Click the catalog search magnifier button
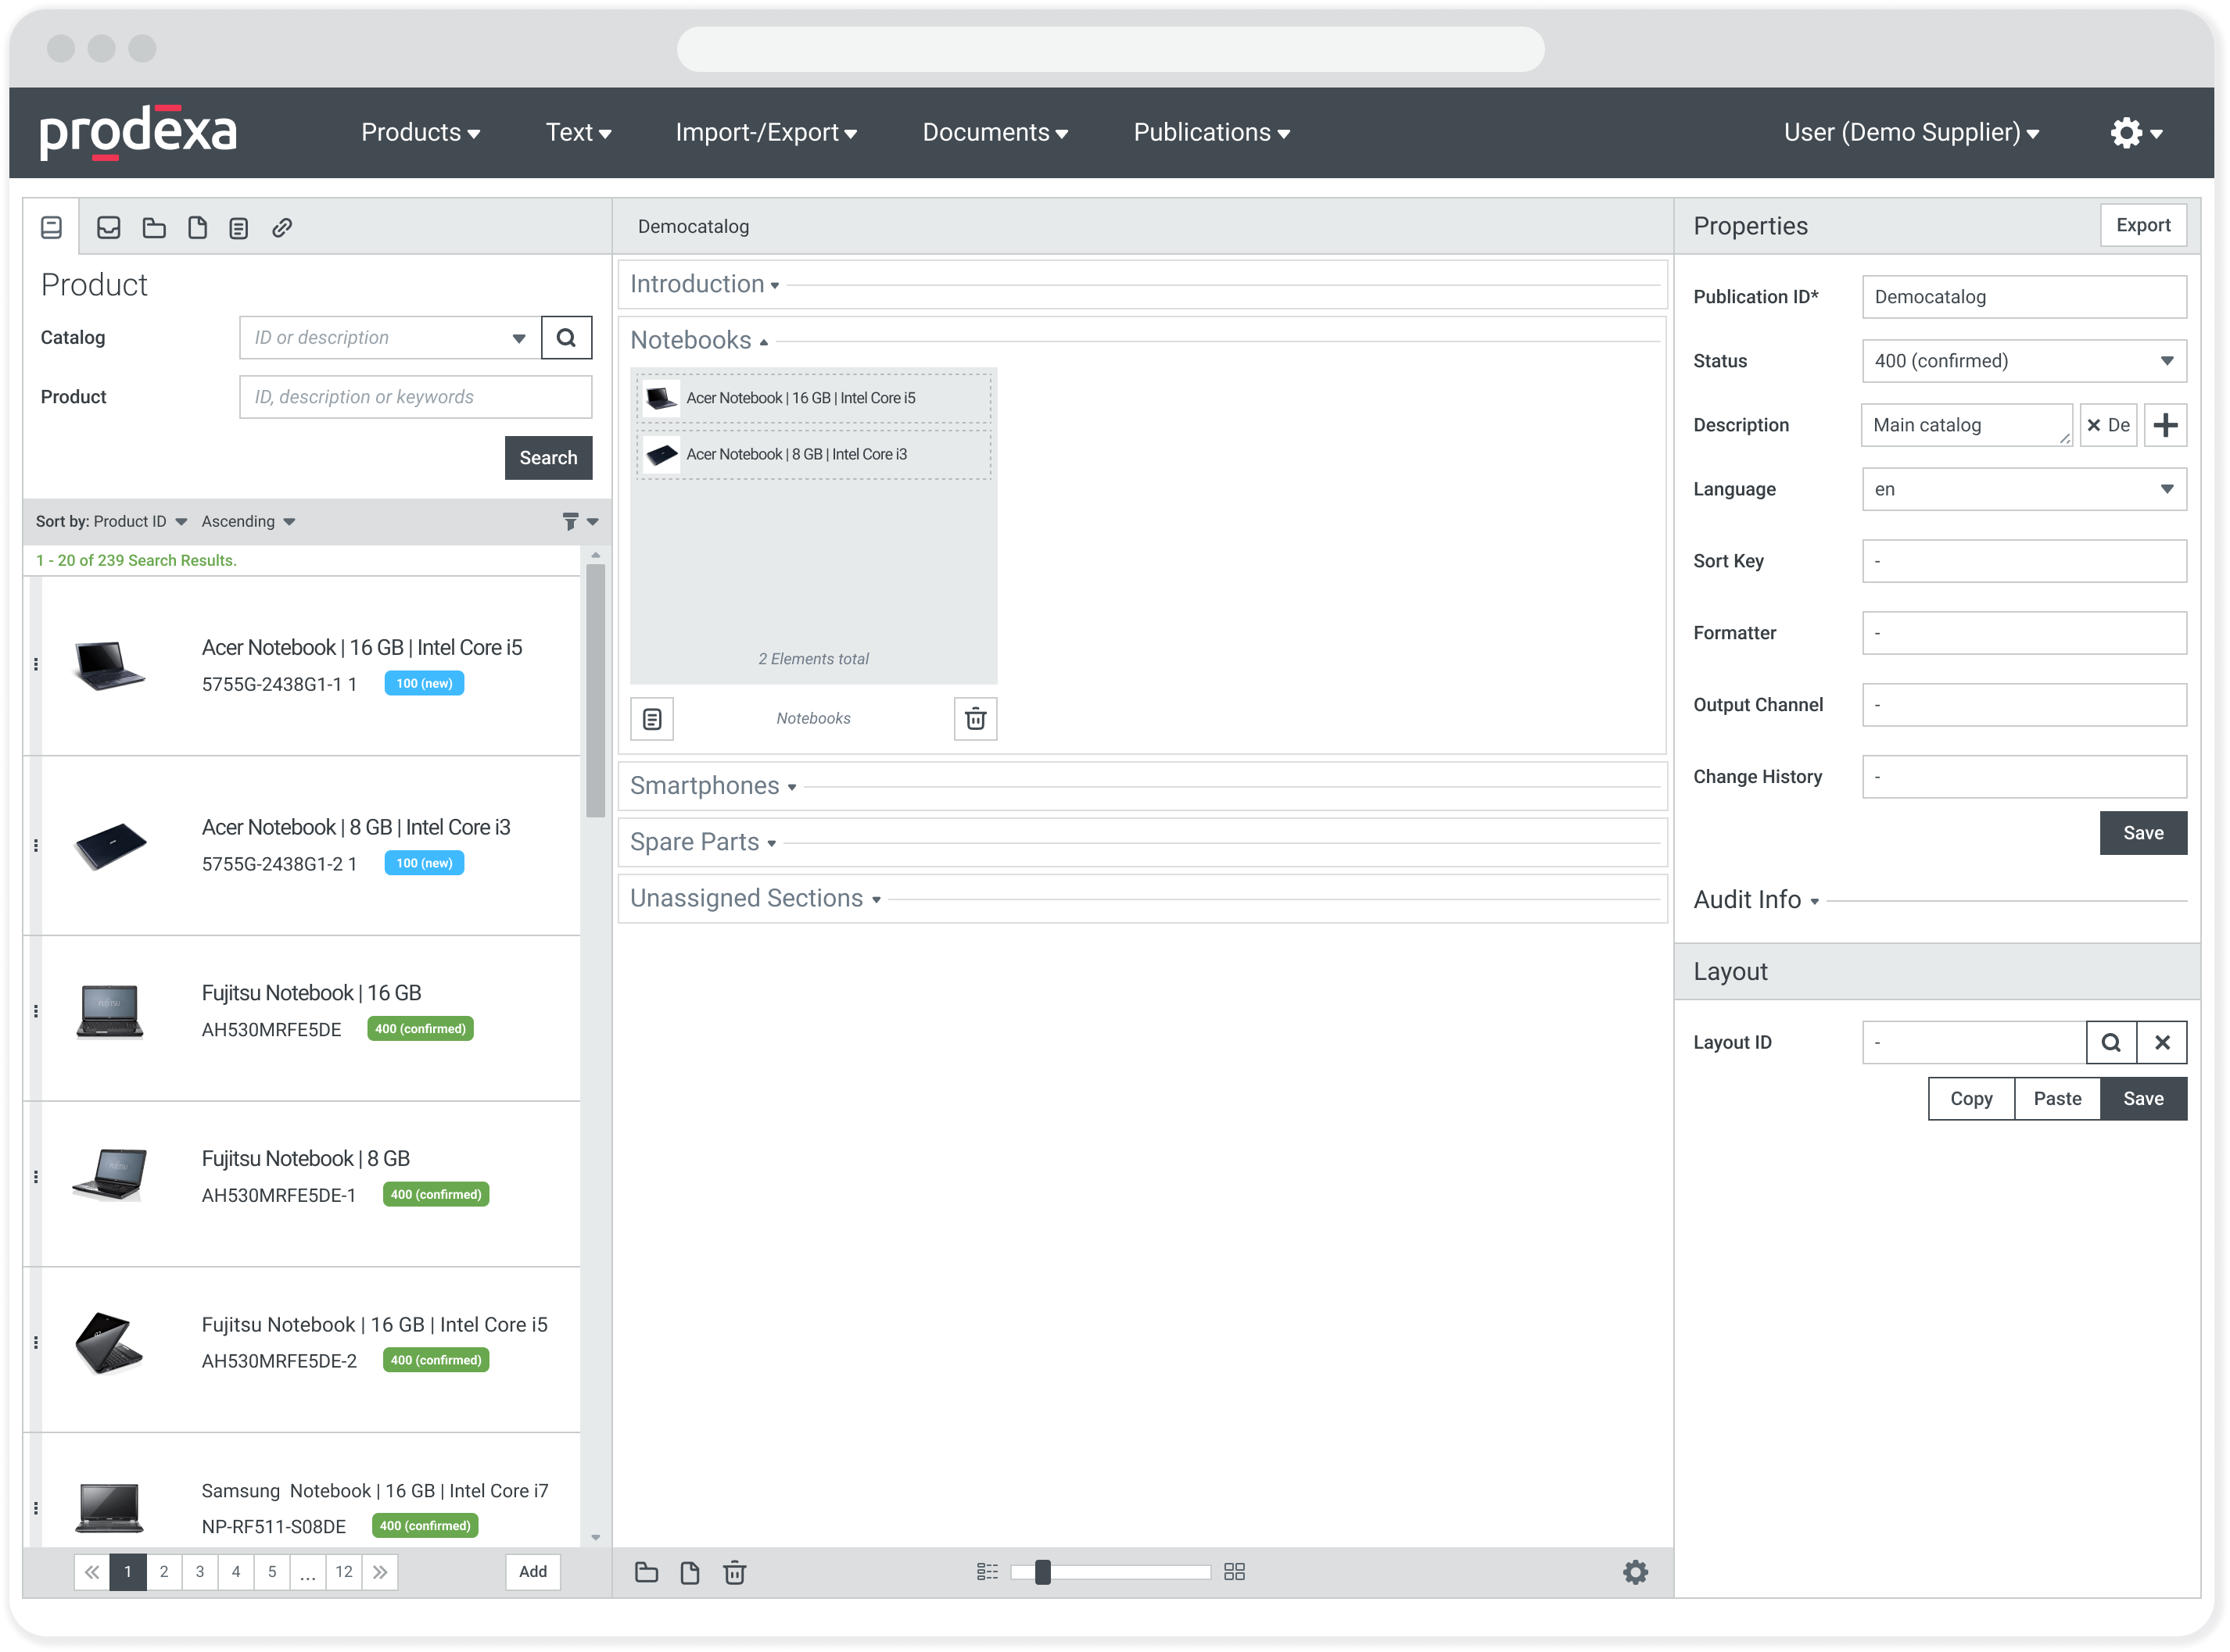This screenshot has height=1652, width=2230. [566, 337]
